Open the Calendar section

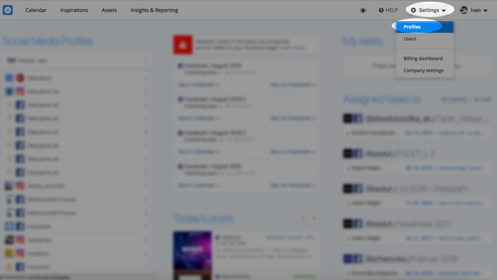click(36, 10)
